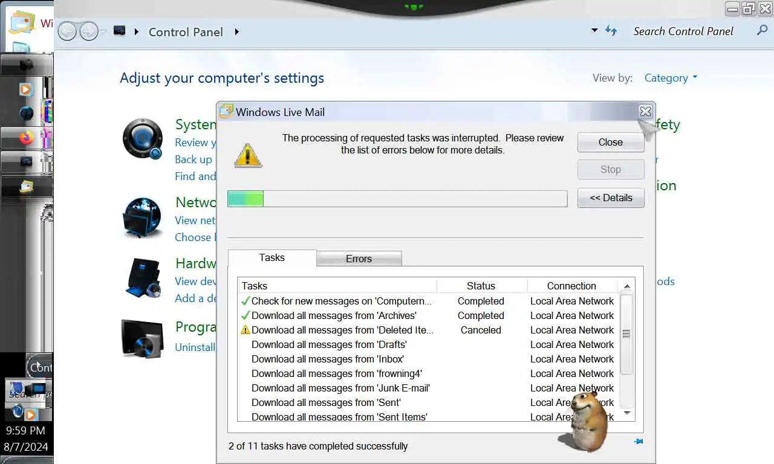Screen dimensions: 774x464
Task: Sort by the 'Tasks' column header
Action: click(x=337, y=286)
